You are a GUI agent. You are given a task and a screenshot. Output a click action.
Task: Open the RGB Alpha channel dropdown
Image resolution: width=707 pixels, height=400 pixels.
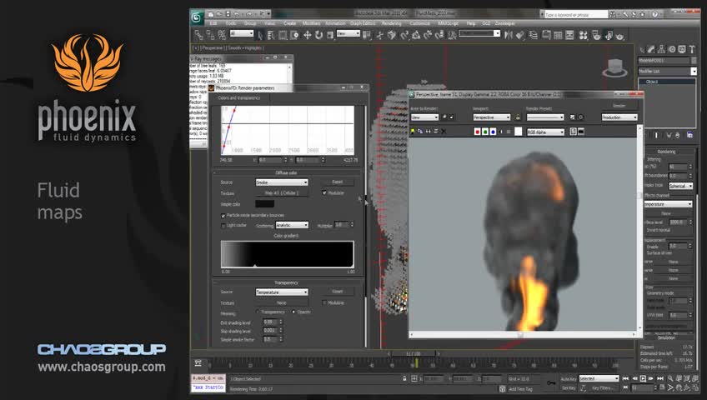[545, 132]
